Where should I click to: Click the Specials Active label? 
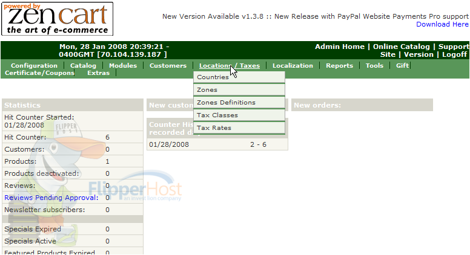[x=30, y=241]
